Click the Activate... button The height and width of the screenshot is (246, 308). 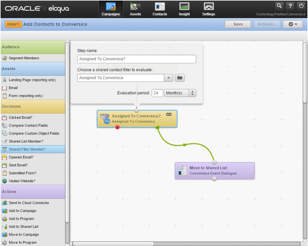click(x=267, y=24)
